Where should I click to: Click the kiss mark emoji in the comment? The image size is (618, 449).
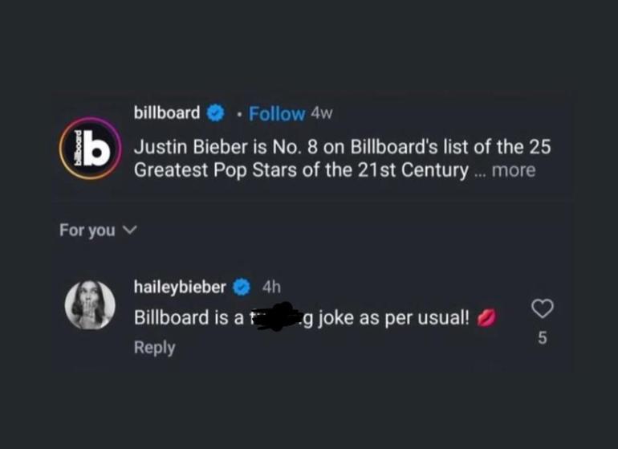pos(486,317)
